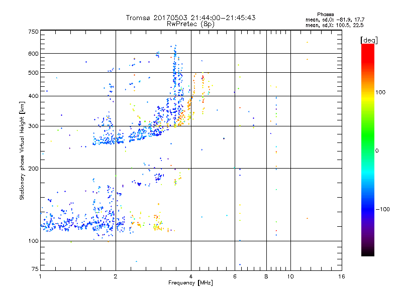Screen dimensions: 402x301
Task: Click the colorbar tick label '100'
Action: click(x=380, y=92)
